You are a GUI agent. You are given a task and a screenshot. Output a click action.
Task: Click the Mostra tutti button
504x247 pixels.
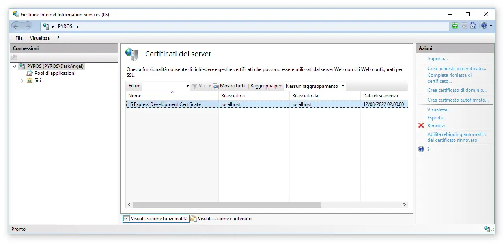[x=229, y=86]
